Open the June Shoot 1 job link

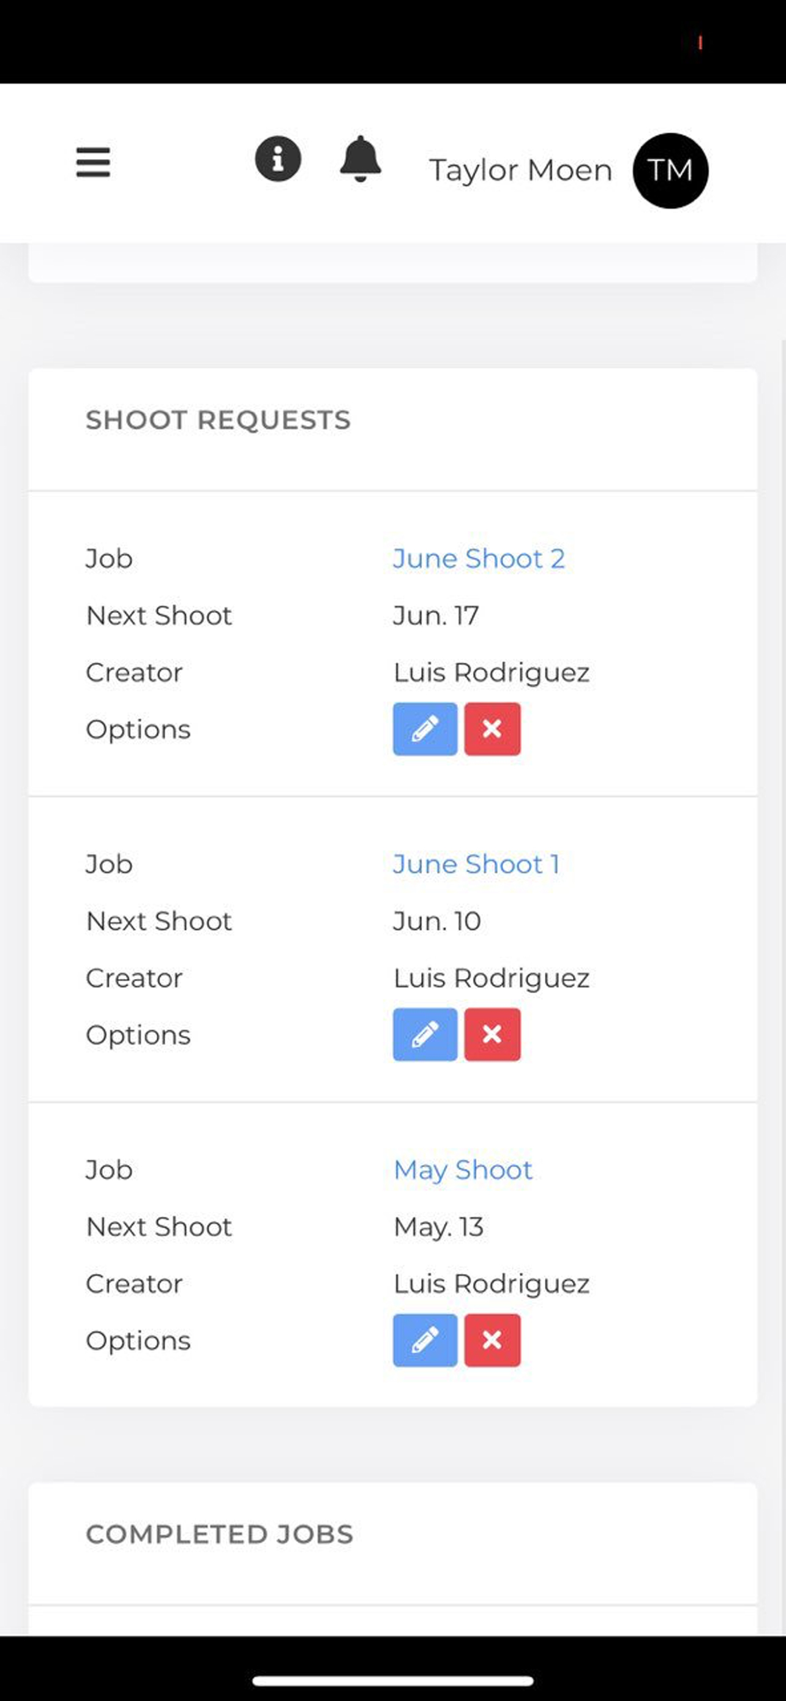click(x=476, y=865)
